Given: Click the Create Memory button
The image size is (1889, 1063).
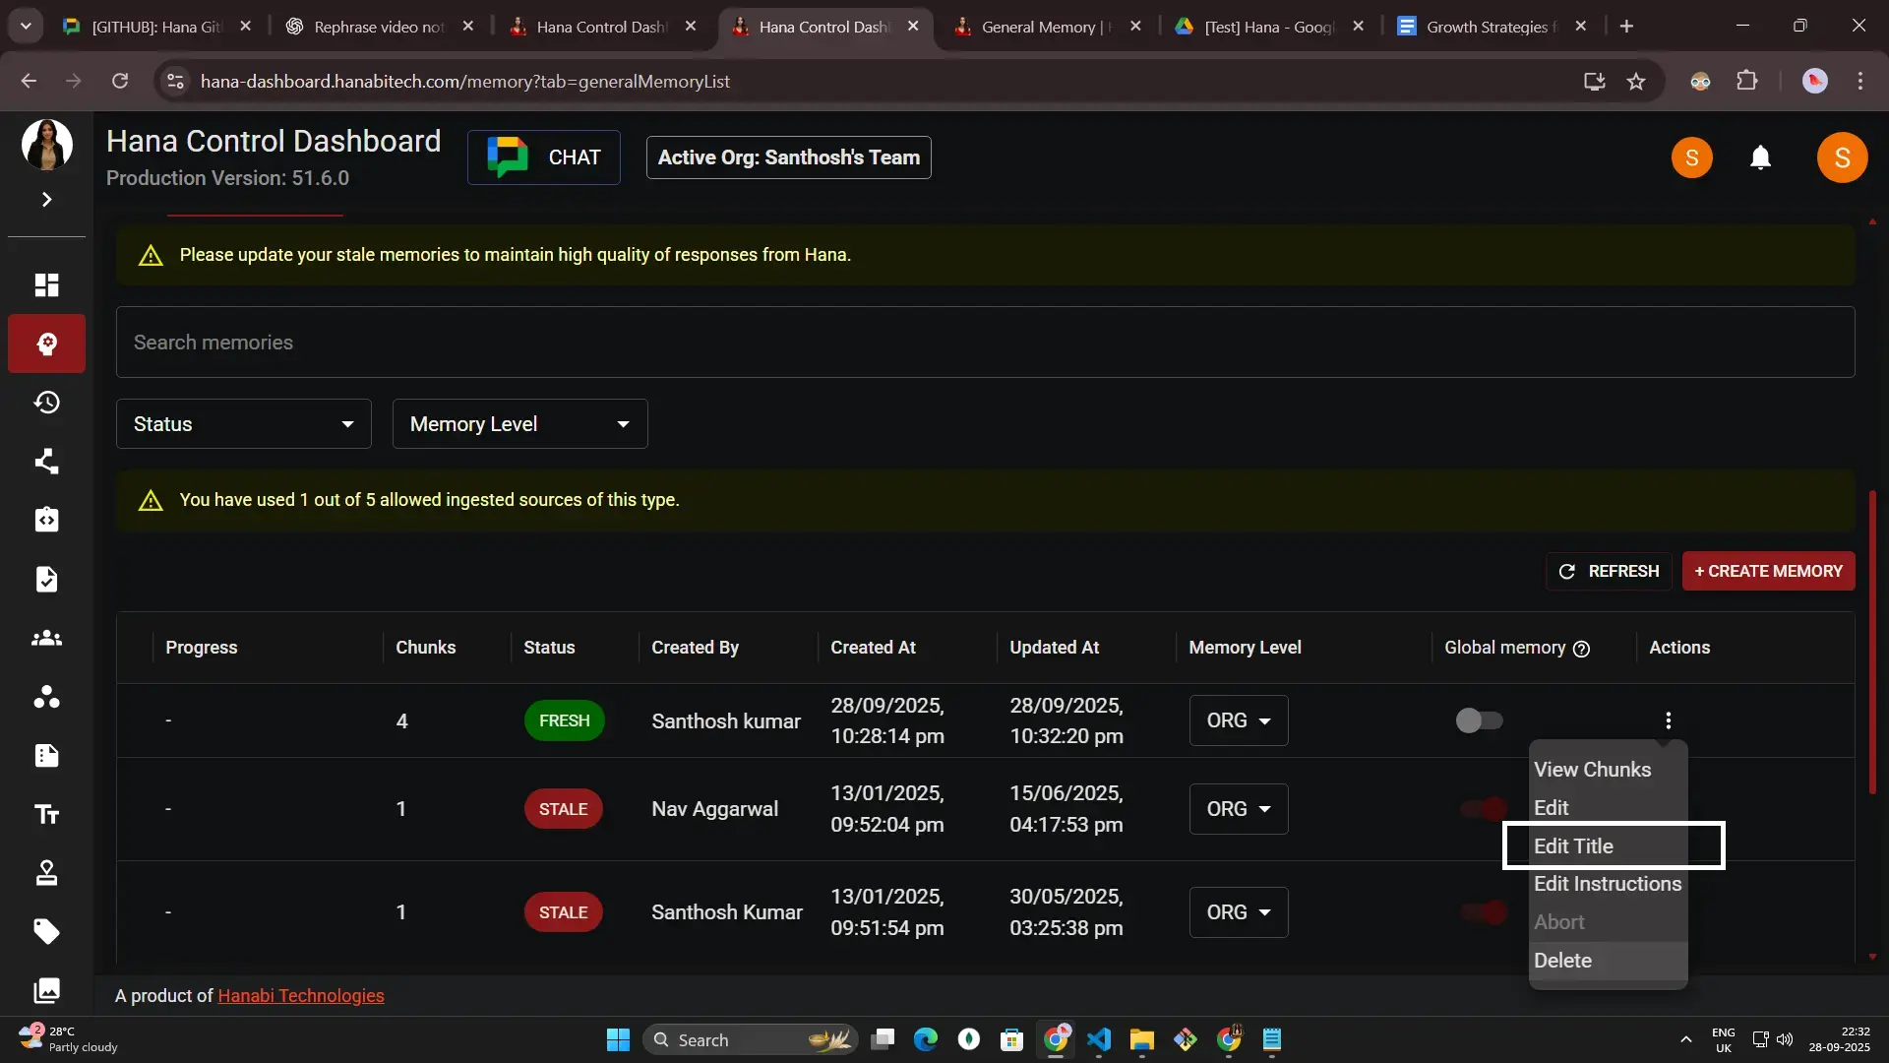Looking at the screenshot, I should point(1768,571).
